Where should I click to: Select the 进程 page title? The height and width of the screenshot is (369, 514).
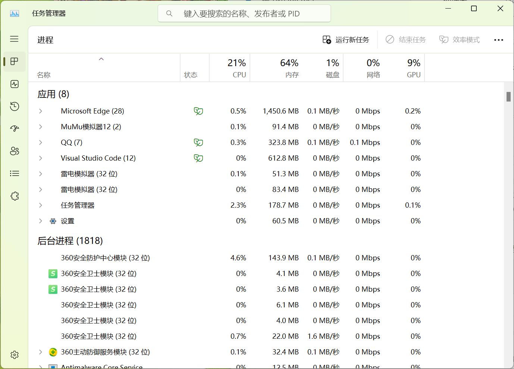tap(46, 40)
